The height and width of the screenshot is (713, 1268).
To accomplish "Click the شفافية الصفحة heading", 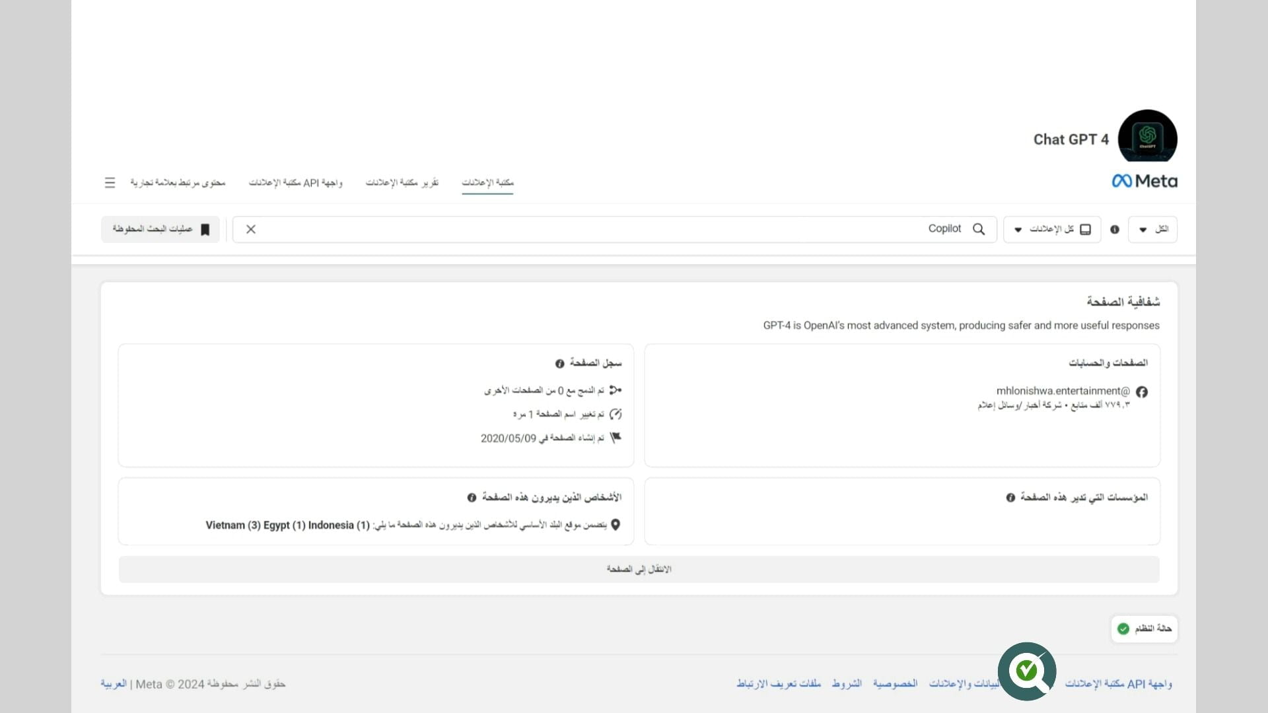I will point(1123,302).
